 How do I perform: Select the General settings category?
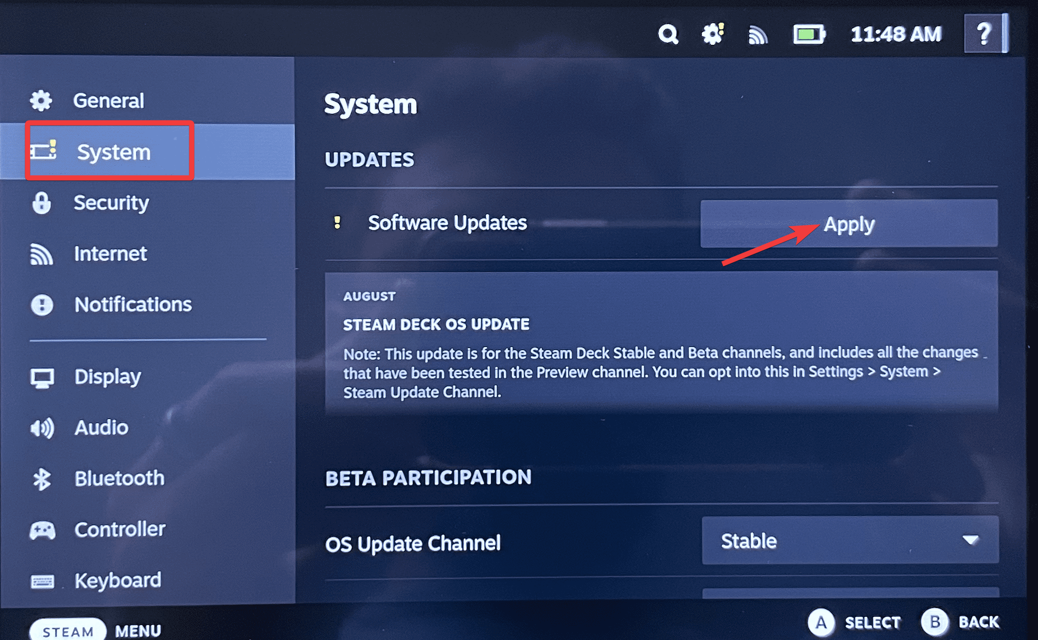point(108,100)
